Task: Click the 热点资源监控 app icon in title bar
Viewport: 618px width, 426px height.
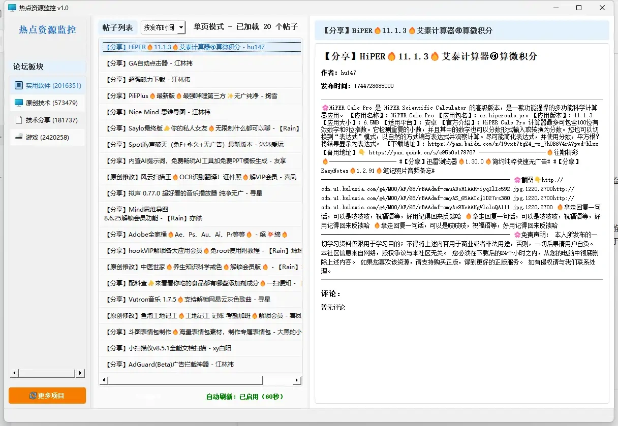Action: pos(11,8)
